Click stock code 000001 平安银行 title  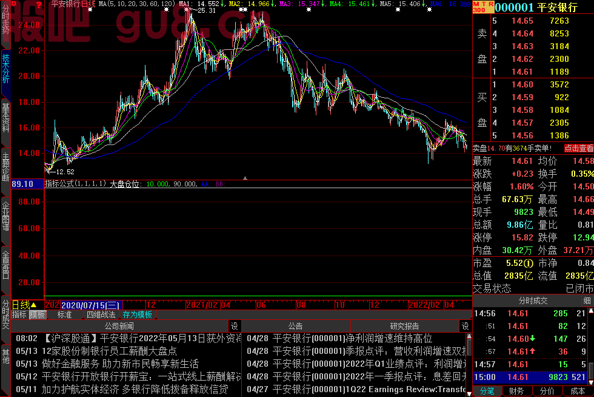click(x=536, y=7)
